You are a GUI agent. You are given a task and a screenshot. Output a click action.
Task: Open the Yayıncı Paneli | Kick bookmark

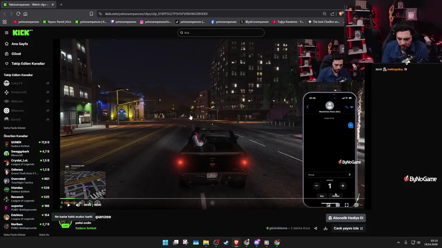pyautogui.click(x=57, y=22)
